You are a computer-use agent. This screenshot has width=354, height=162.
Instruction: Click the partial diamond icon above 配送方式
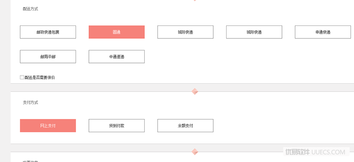click(x=195, y=0)
